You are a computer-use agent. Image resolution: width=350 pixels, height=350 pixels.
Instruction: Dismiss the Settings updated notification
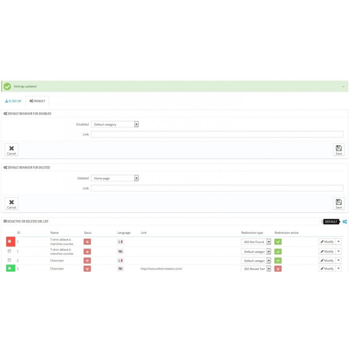pos(343,86)
